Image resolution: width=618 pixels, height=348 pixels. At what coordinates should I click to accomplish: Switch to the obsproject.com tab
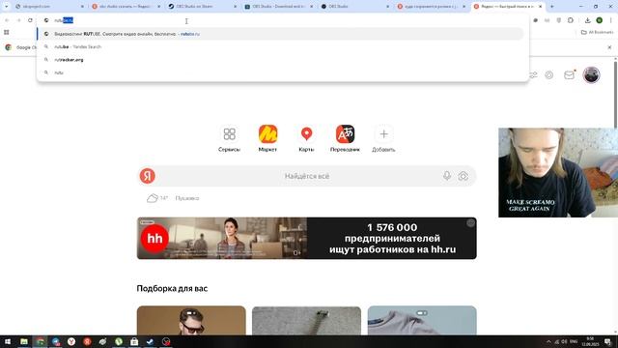(x=50, y=7)
